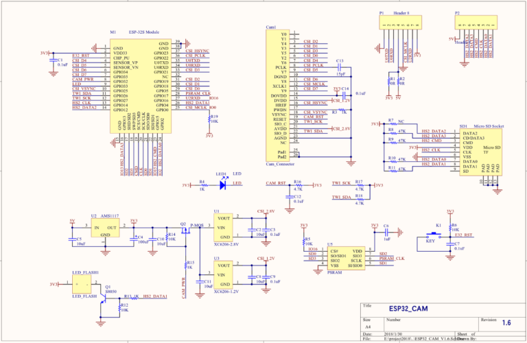
Task: Select capacitor C5 10uF at AMS1117 input
Action: [72, 239]
